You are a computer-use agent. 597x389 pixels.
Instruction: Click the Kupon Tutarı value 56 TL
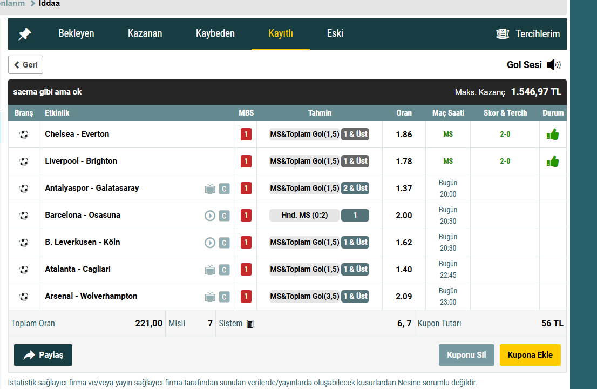click(x=552, y=324)
